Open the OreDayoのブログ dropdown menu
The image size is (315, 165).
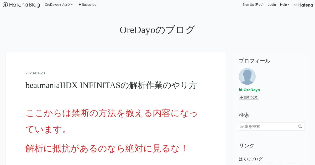click(59, 5)
